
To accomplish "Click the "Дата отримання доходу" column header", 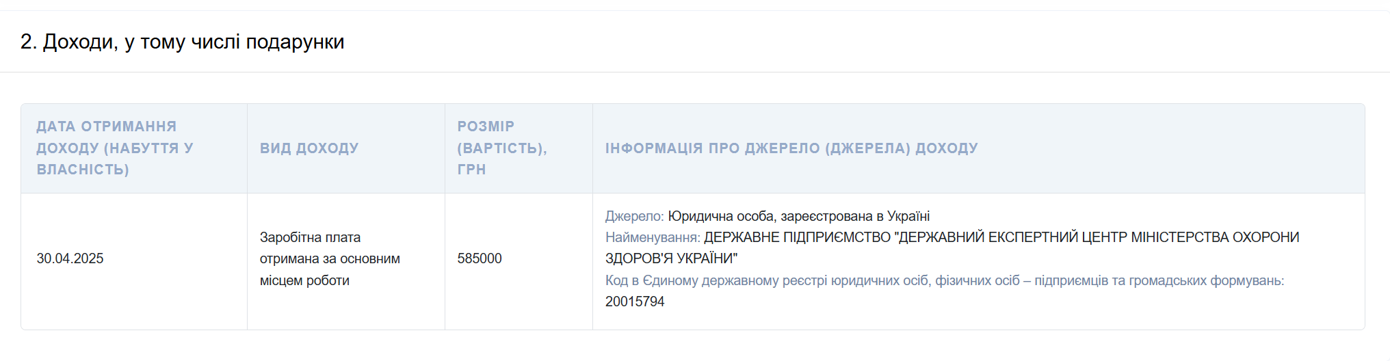I will (107, 126).
